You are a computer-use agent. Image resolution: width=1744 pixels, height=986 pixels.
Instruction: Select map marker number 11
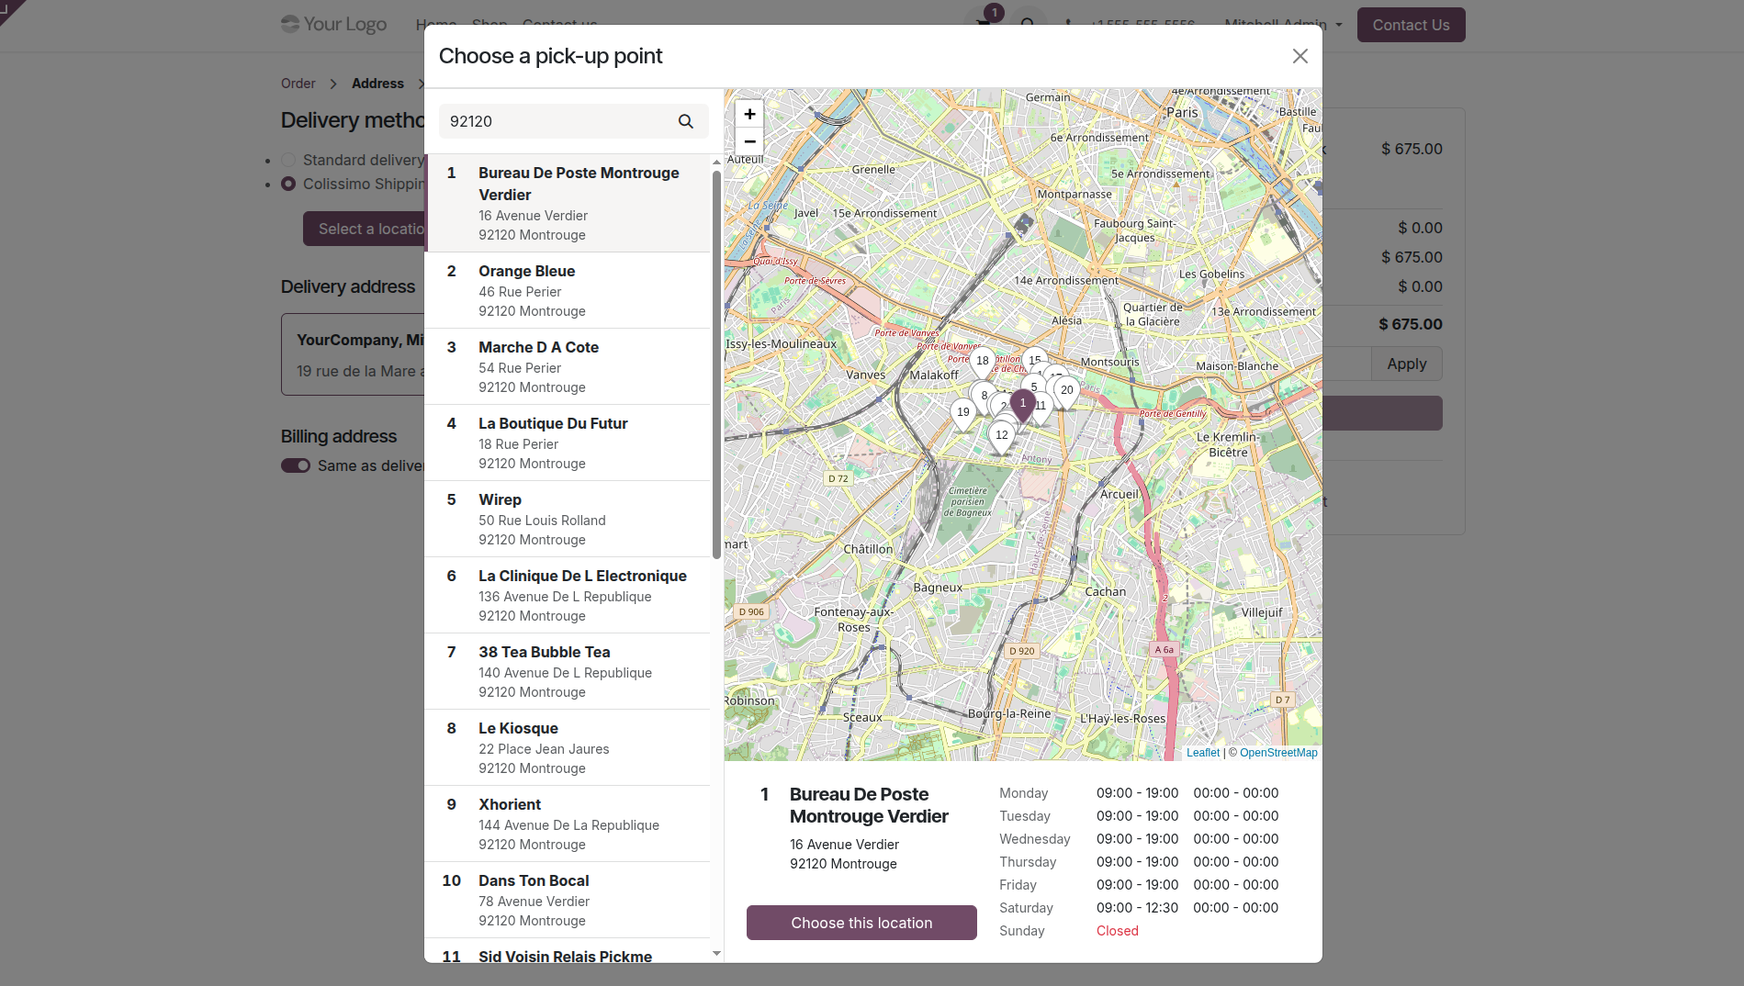point(1043,409)
